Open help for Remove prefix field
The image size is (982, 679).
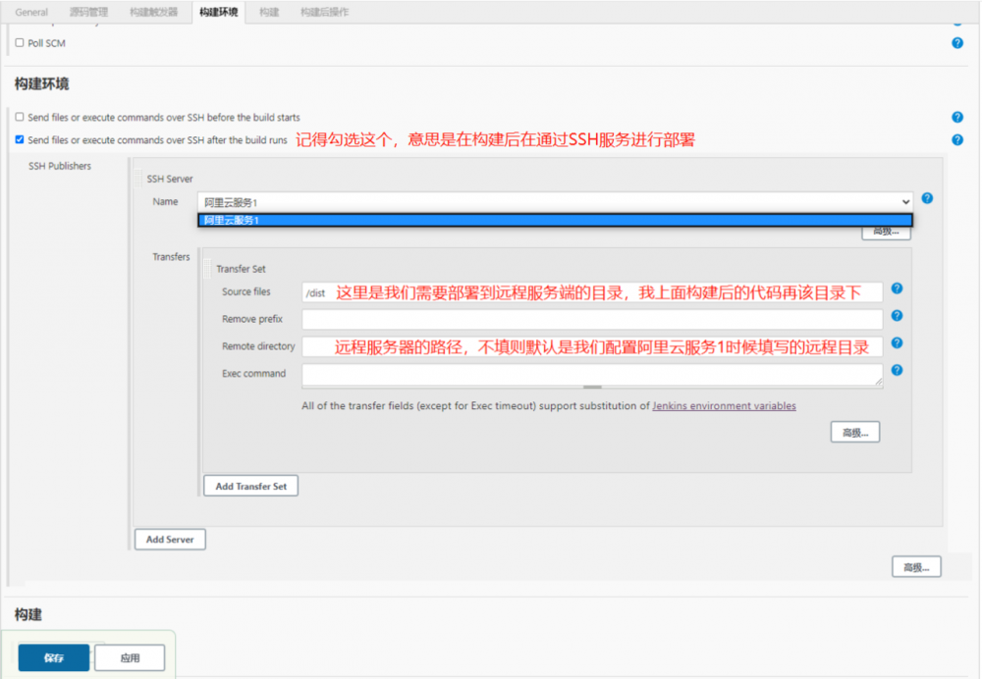pos(897,316)
